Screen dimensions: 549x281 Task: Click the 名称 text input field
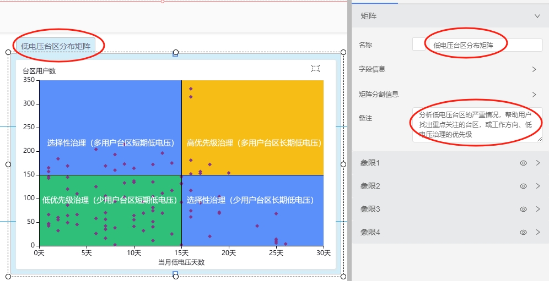(485, 45)
